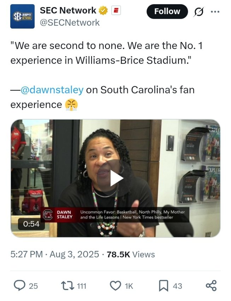Open the Grok slashed-circle icon
Image resolution: width=231 pixels, height=301 pixels.
[199, 12]
